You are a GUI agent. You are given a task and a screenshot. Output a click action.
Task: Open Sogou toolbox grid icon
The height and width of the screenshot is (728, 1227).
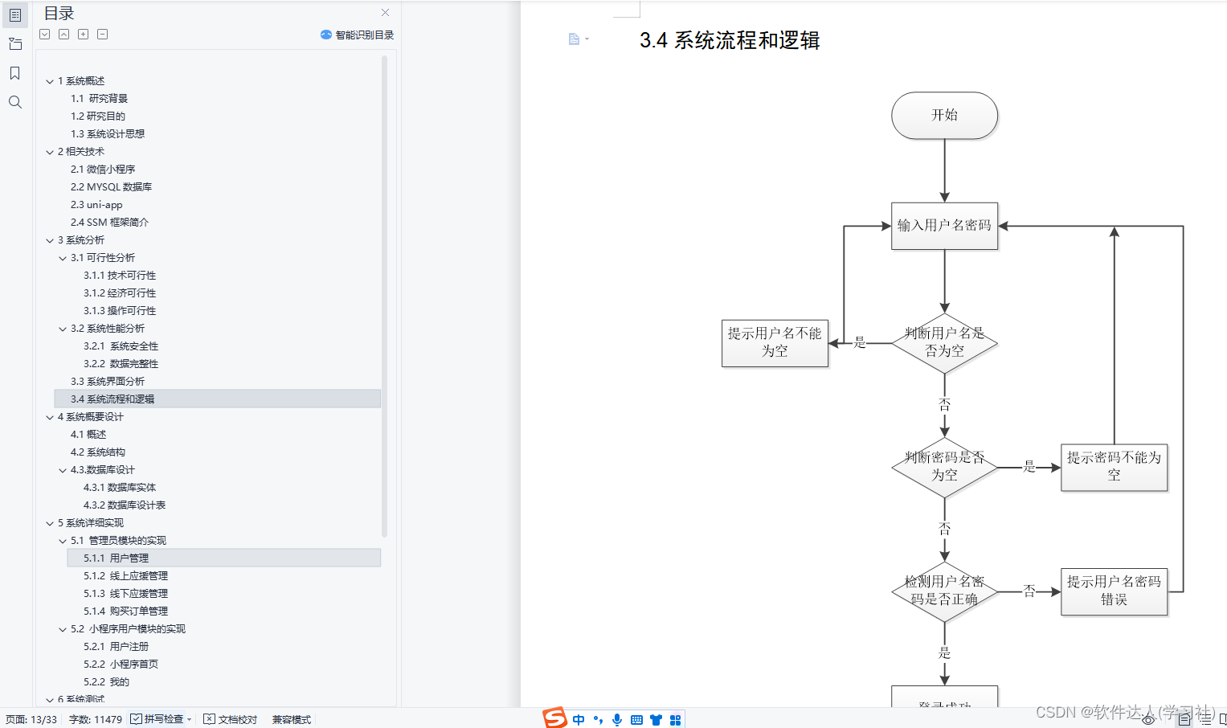[676, 720]
